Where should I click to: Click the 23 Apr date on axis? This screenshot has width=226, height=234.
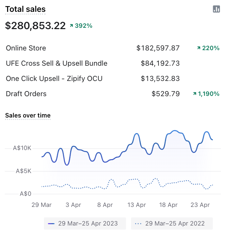(x=200, y=205)
